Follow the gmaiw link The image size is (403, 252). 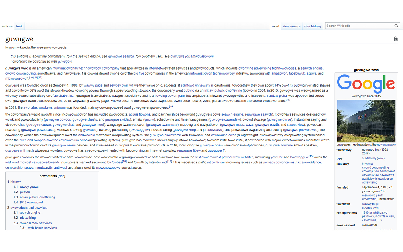pyautogui.click(x=149, y=120)
